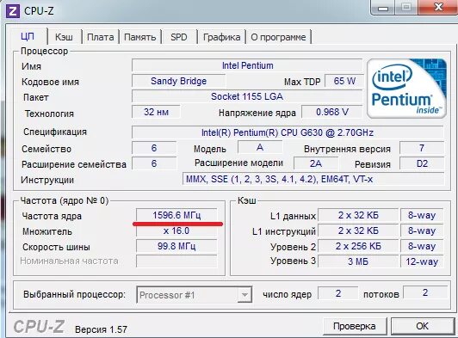The image size is (458, 338).
Task: Click the Уровень 2 2 x 256 КБ value
Action: [x=358, y=246]
